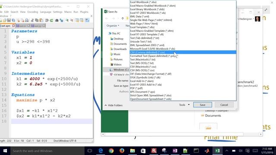Pick CSV (MS-DOS) (*.csv) option
The width and height of the screenshot is (276, 155).
point(183,70)
